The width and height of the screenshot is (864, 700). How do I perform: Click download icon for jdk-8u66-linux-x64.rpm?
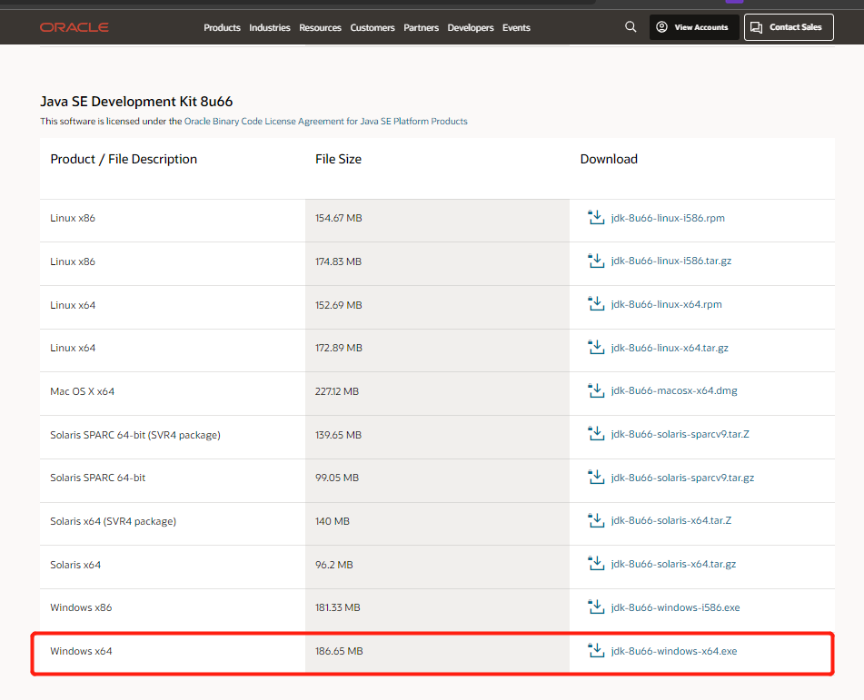(x=596, y=304)
